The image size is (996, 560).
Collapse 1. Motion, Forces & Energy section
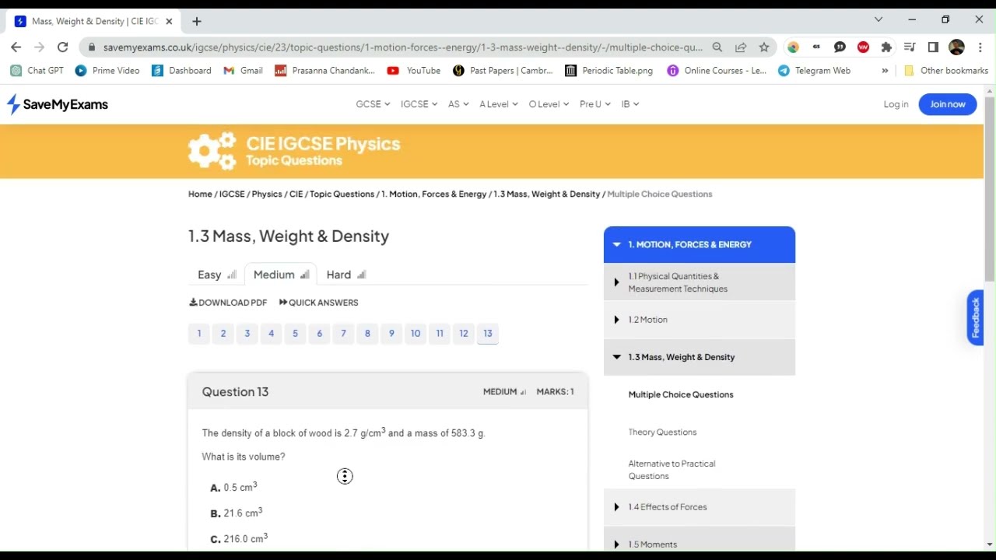pyautogui.click(x=700, y=245)
